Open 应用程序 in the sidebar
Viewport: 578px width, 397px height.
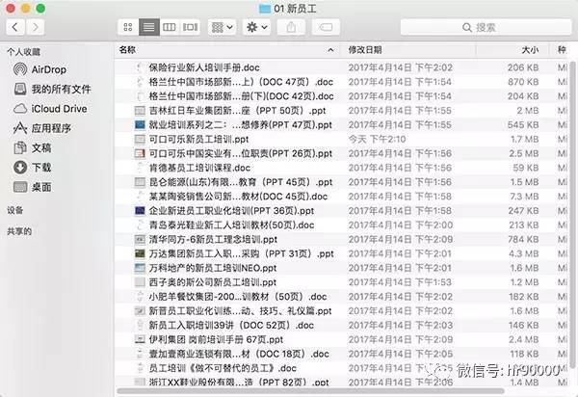click(51, 128)
